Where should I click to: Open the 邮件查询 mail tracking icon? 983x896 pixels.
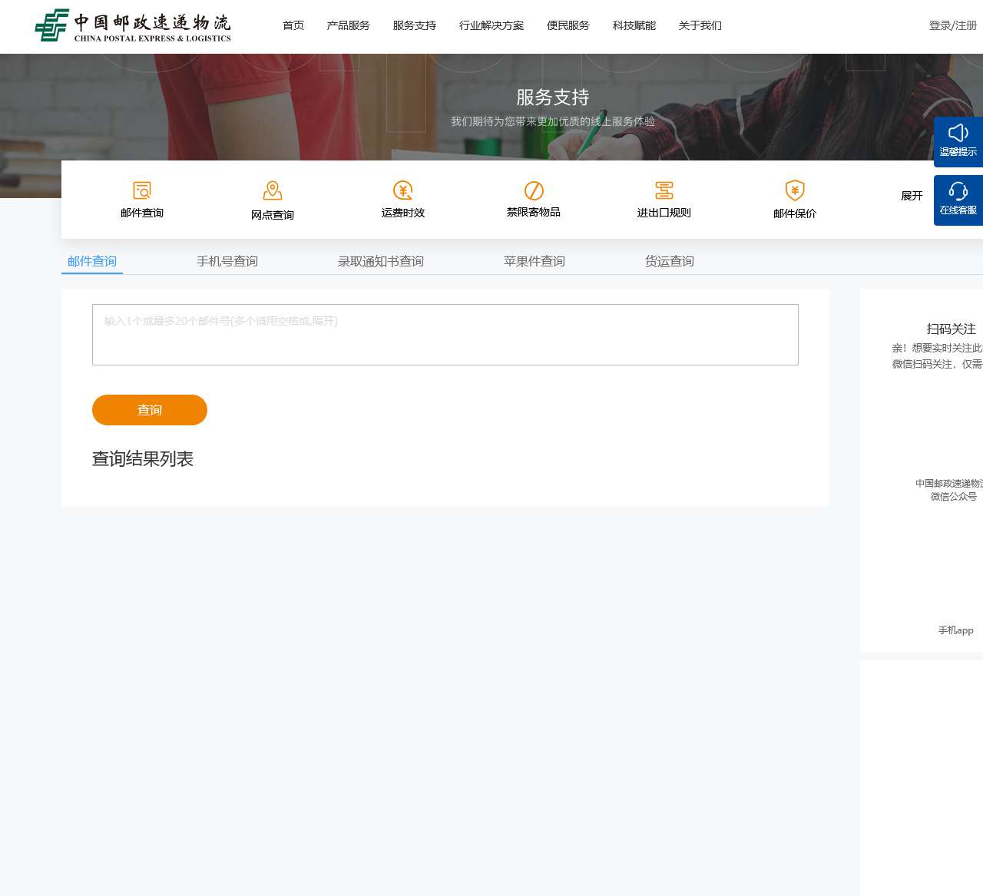pos(142,190)
